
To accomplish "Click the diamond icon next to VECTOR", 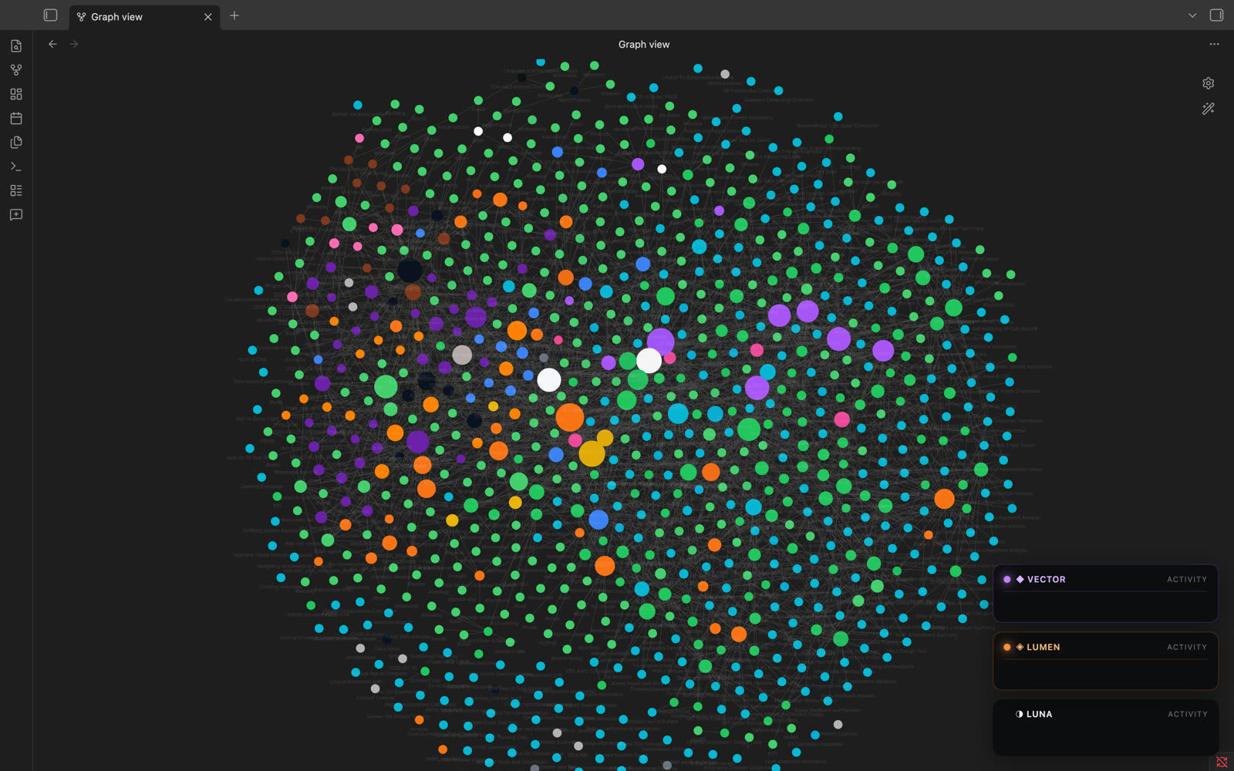I will point(1020,579).
